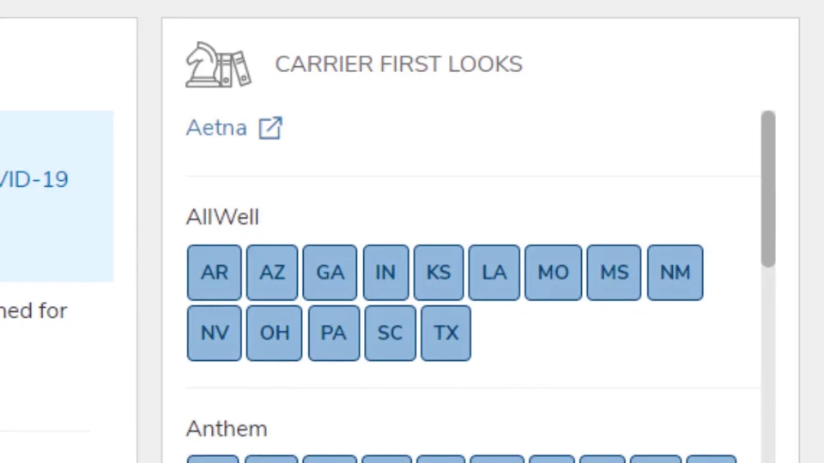Choose the GA state button under AllWell
Screen dimensions: 824x463
pyautogui.click(x=330, y=273)
